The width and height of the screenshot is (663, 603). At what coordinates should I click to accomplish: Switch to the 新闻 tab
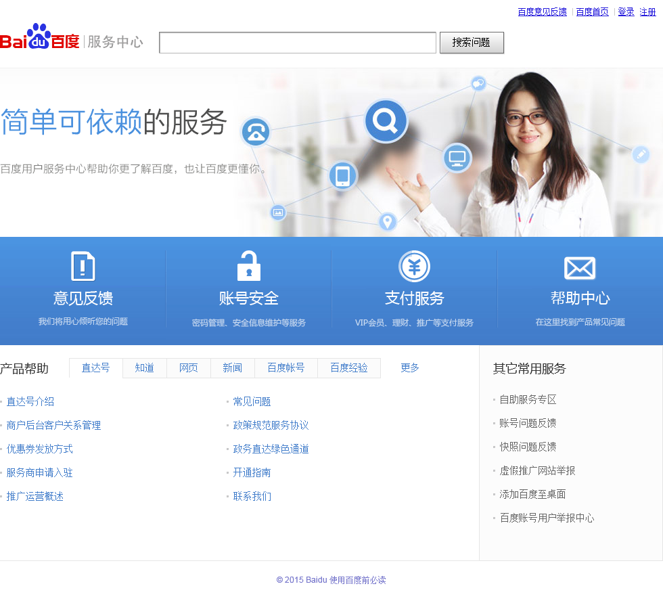tap(233, 368)
